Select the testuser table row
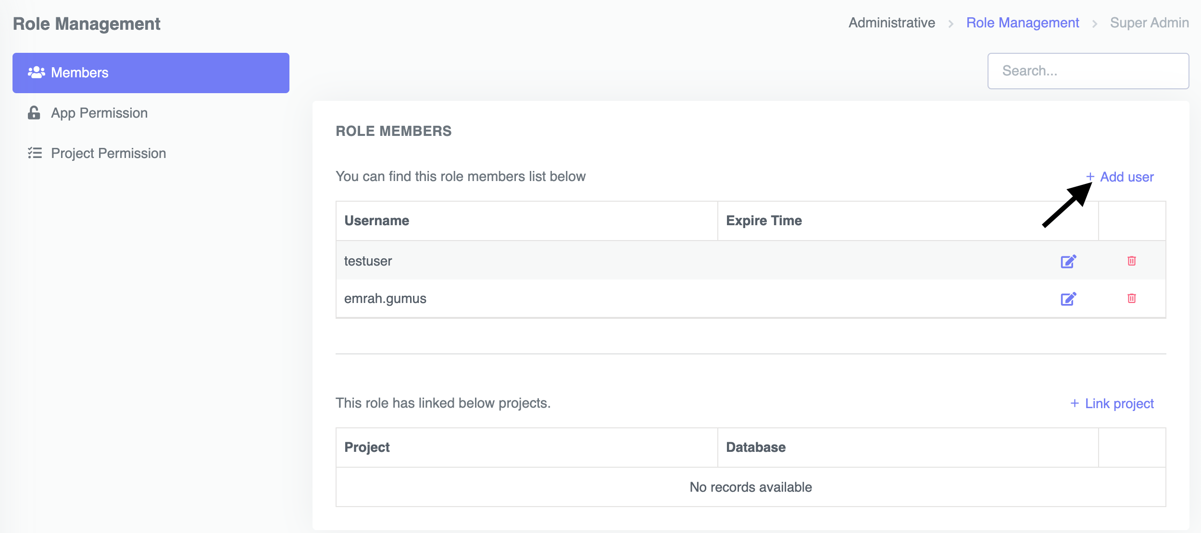 (529, 261)
